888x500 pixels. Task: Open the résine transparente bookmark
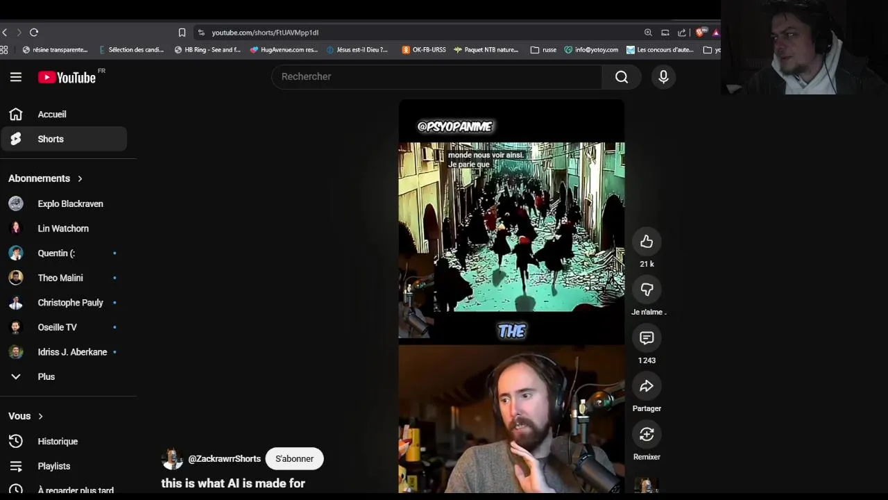pos(55,50)
